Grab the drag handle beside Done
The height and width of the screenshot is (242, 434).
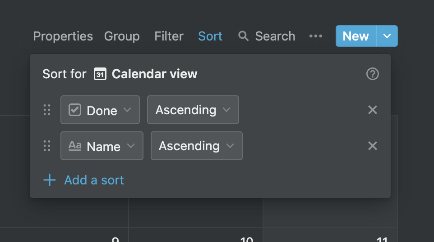[47, 110]
